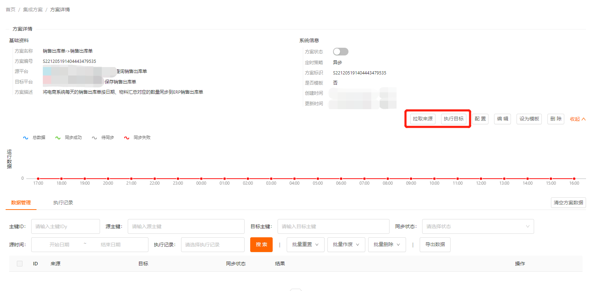Open the 同步状态 dropdown

coord(478,226)
